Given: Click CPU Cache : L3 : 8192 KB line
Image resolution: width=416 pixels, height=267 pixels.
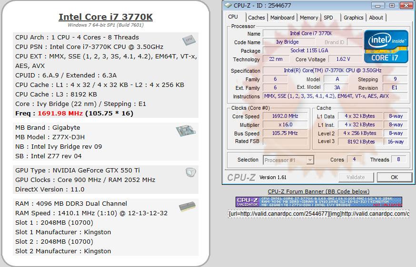Looking at the screenshot, I should 56,95.
